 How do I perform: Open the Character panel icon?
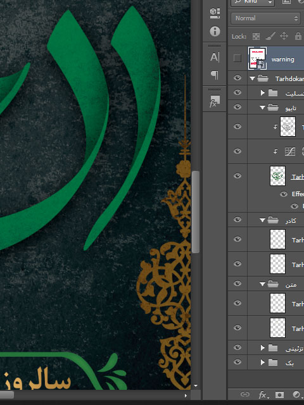tap(215, 57)
